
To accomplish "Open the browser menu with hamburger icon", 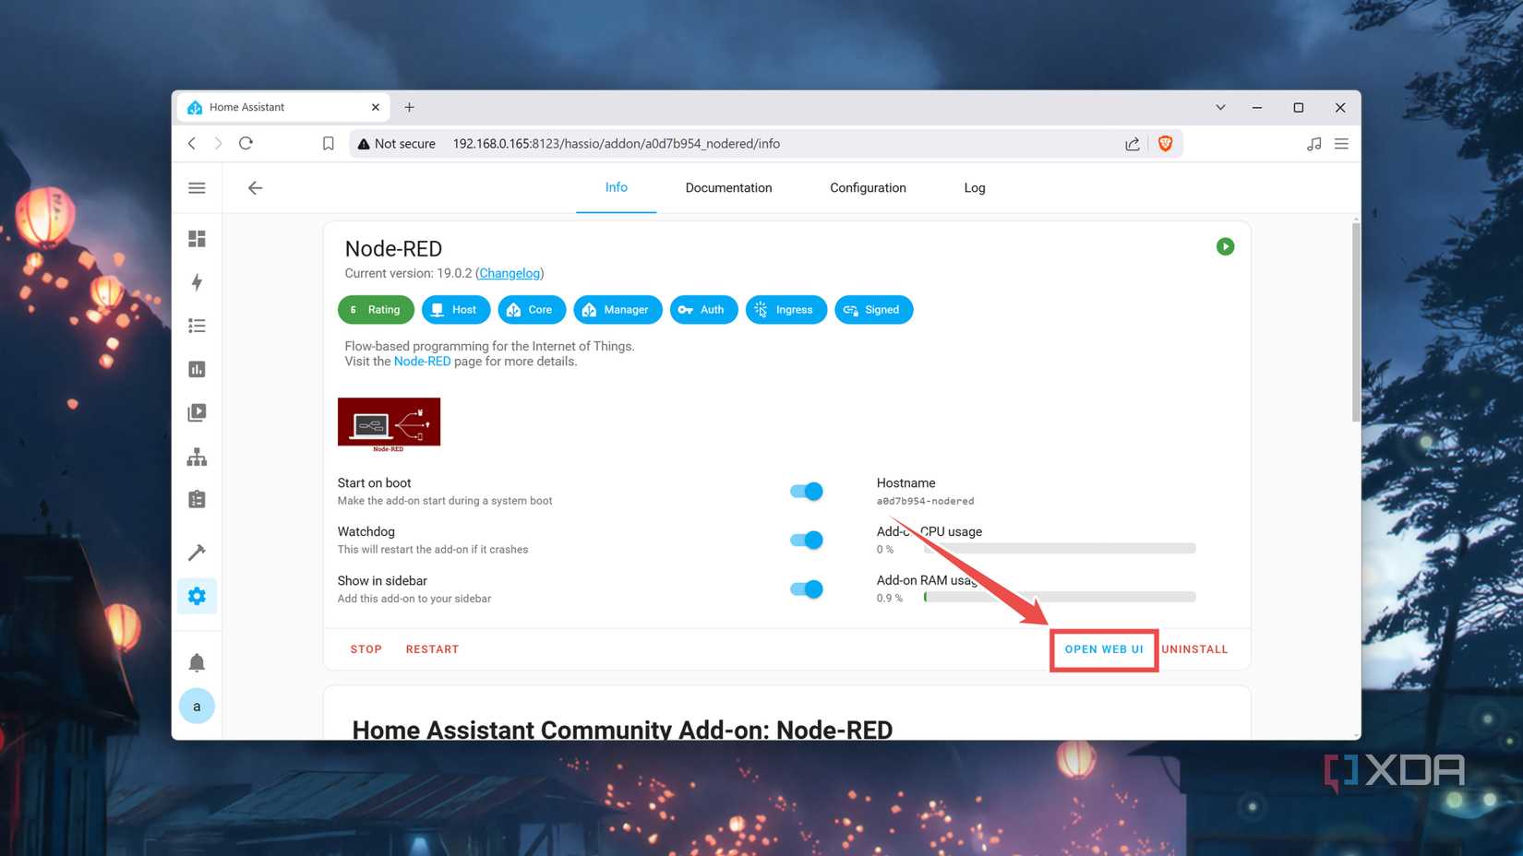I will (x=1341, y=143).
